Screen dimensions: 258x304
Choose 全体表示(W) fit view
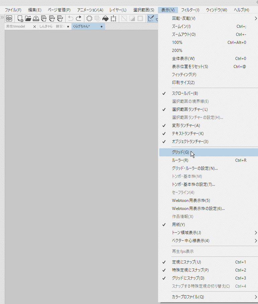208,59
